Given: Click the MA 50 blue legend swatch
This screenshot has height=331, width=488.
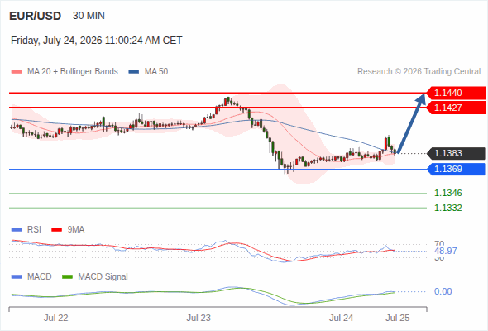Looking at the screenshot, I should tap(134, 72).
